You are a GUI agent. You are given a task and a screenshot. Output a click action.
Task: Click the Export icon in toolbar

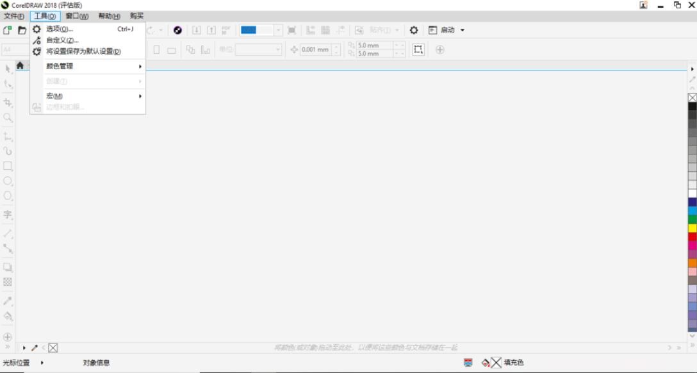211,30
